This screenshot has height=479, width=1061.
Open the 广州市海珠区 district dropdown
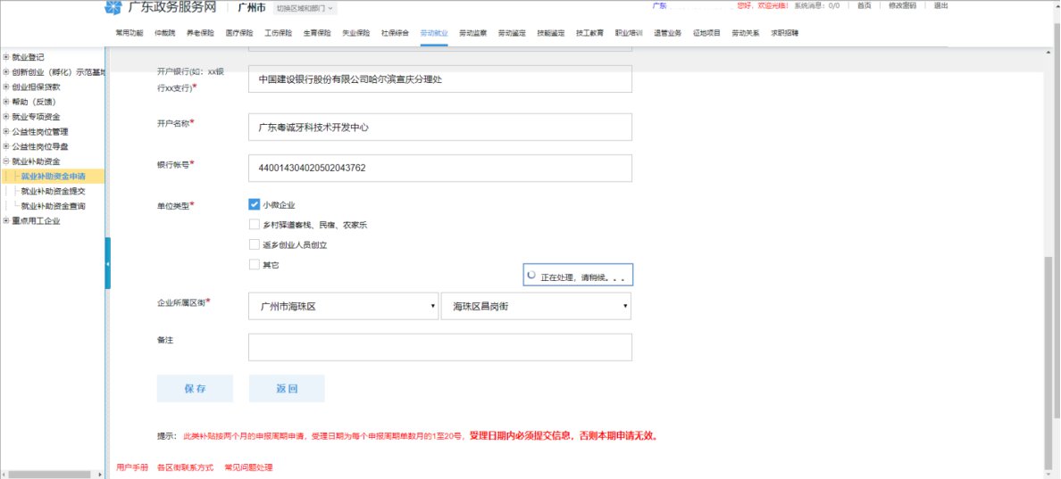pos(343,306)
